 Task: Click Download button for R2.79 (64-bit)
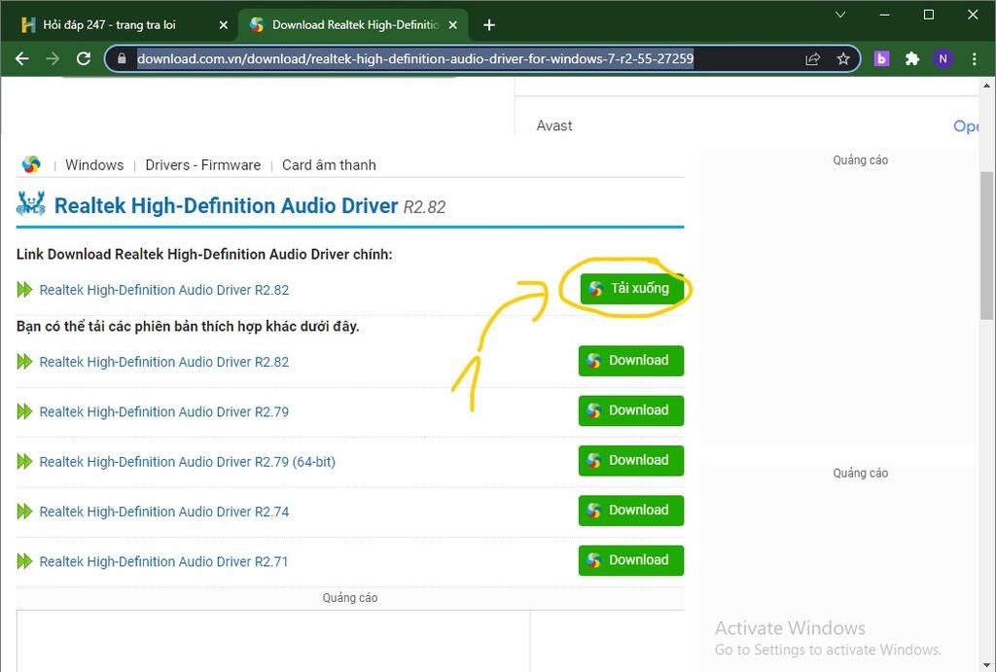point(630,461)
